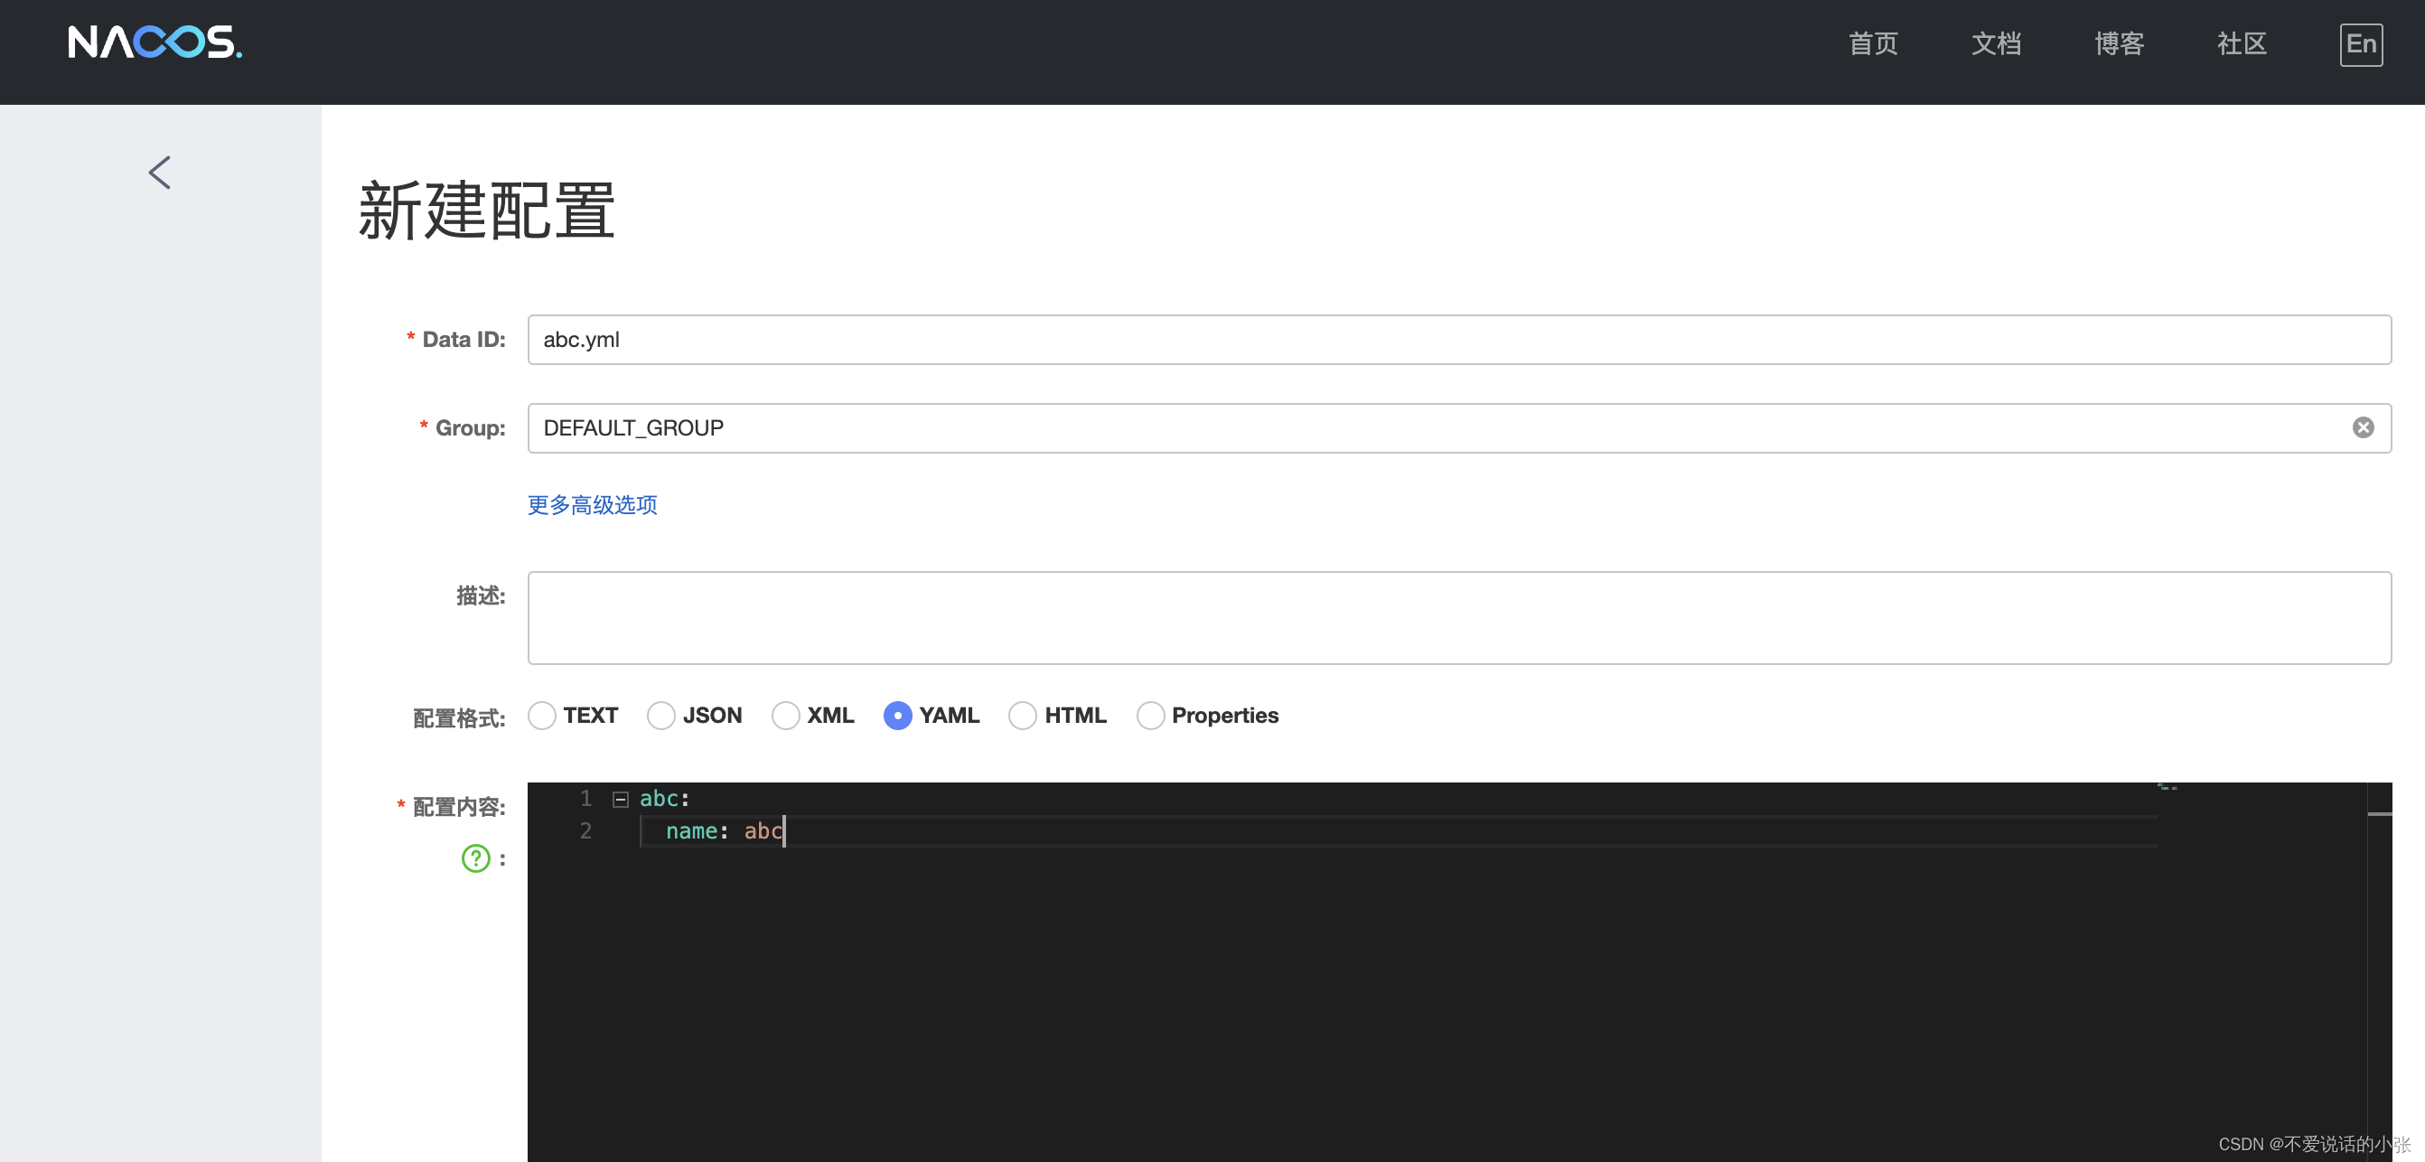2425x1162 pixels.
Task: Select the YAML format radio button
Action: tap(897, 717)
